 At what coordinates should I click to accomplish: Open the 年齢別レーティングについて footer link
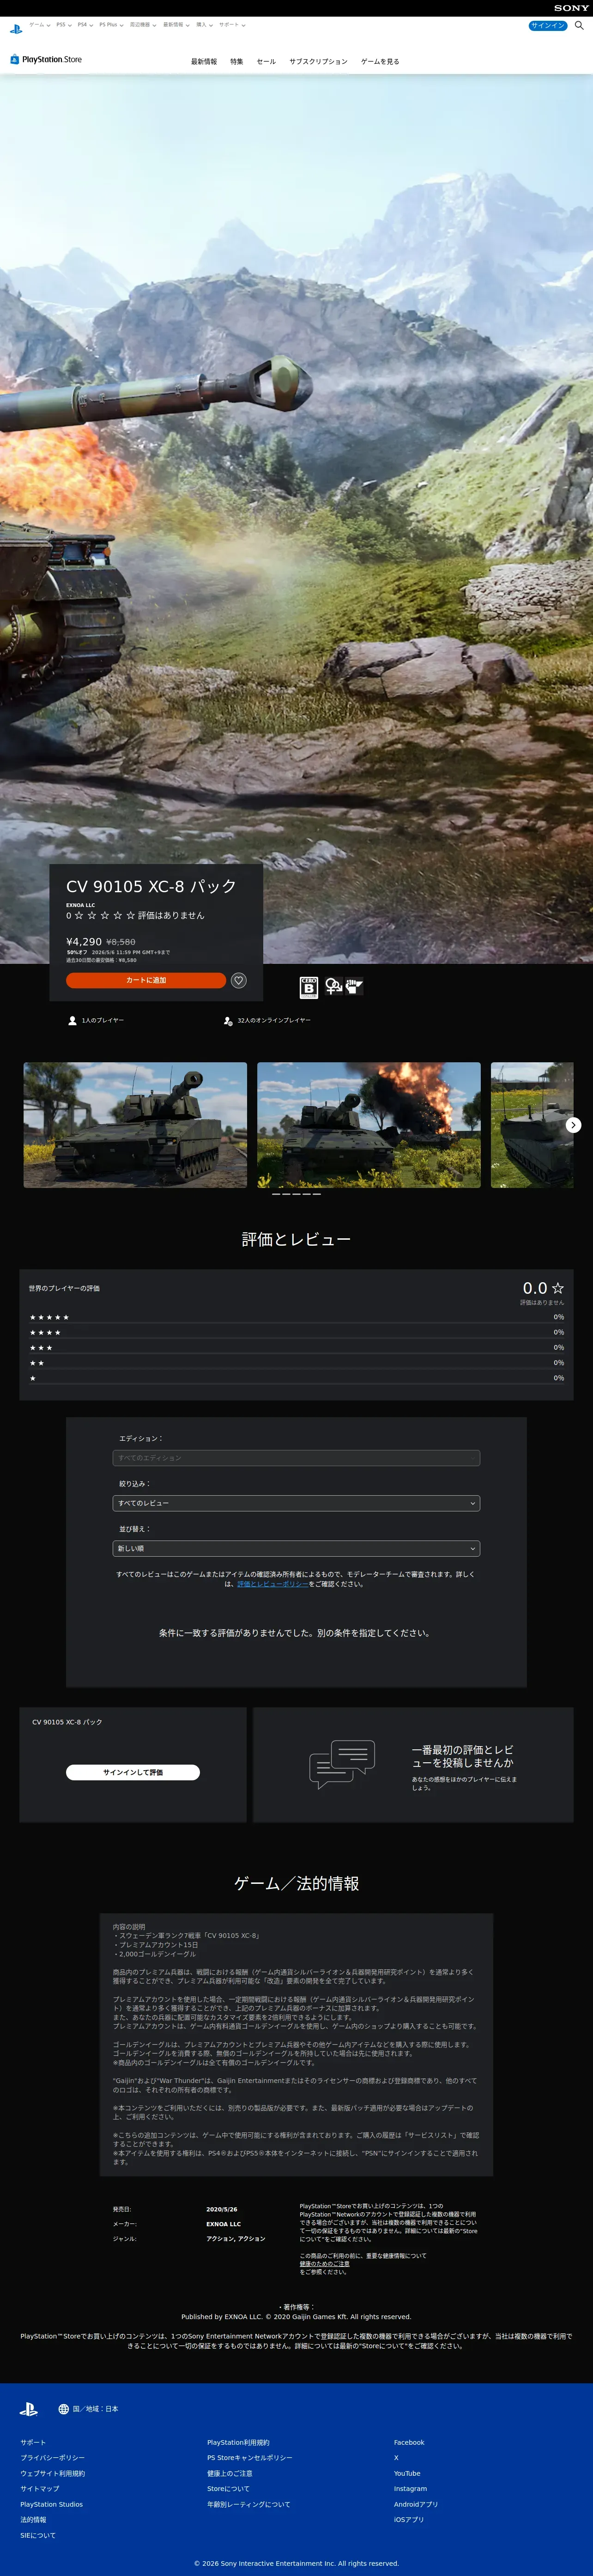[x=249, y=2505]
